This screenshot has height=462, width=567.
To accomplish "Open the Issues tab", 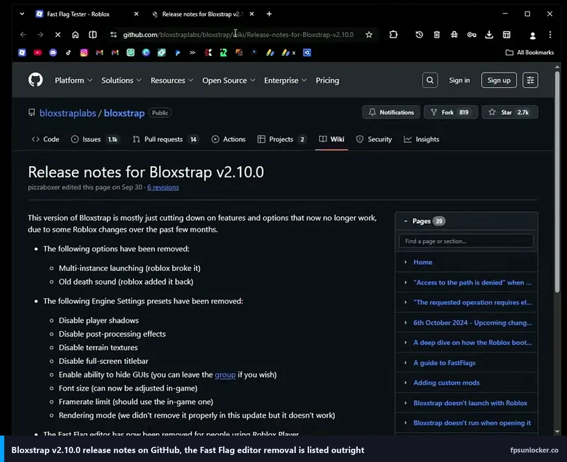I will click(x=95, y=139).
